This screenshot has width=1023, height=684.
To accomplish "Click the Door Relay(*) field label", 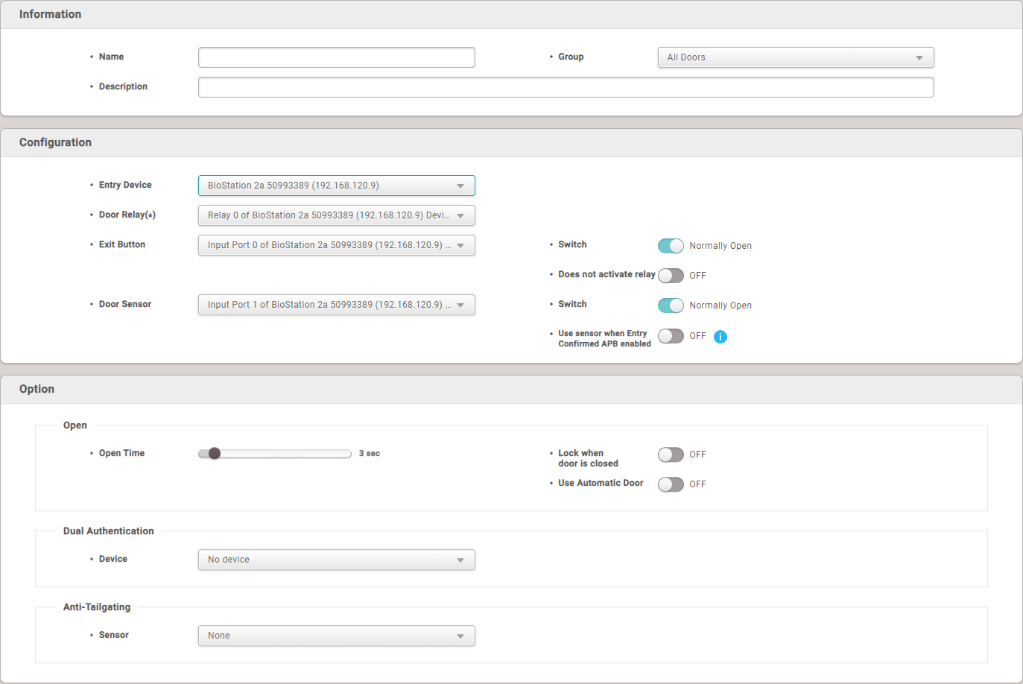I will pos(127,215).
